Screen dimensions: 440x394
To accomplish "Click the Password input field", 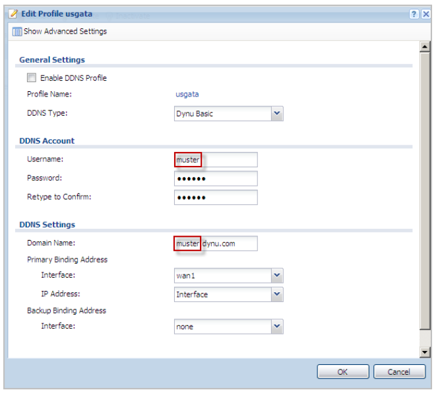I will 216,179.
